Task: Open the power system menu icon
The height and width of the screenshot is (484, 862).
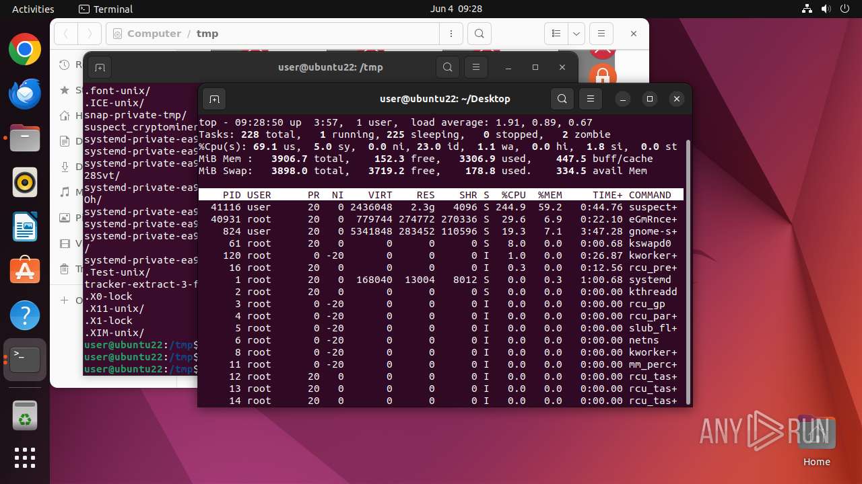Action: 845,9
